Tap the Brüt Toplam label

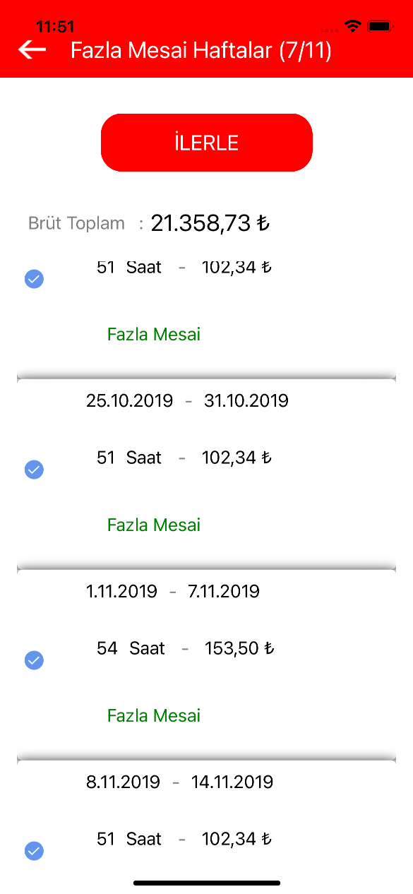[x=76, y=223]
